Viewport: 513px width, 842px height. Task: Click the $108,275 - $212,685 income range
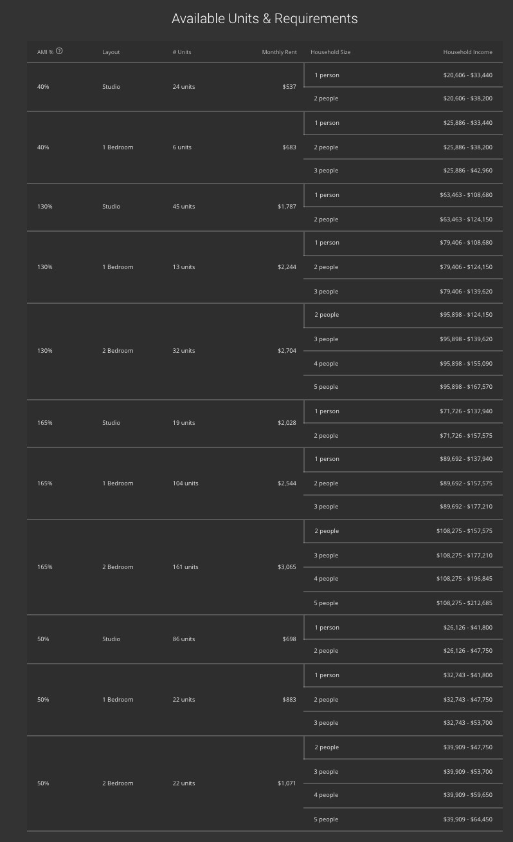coord(464,603)
